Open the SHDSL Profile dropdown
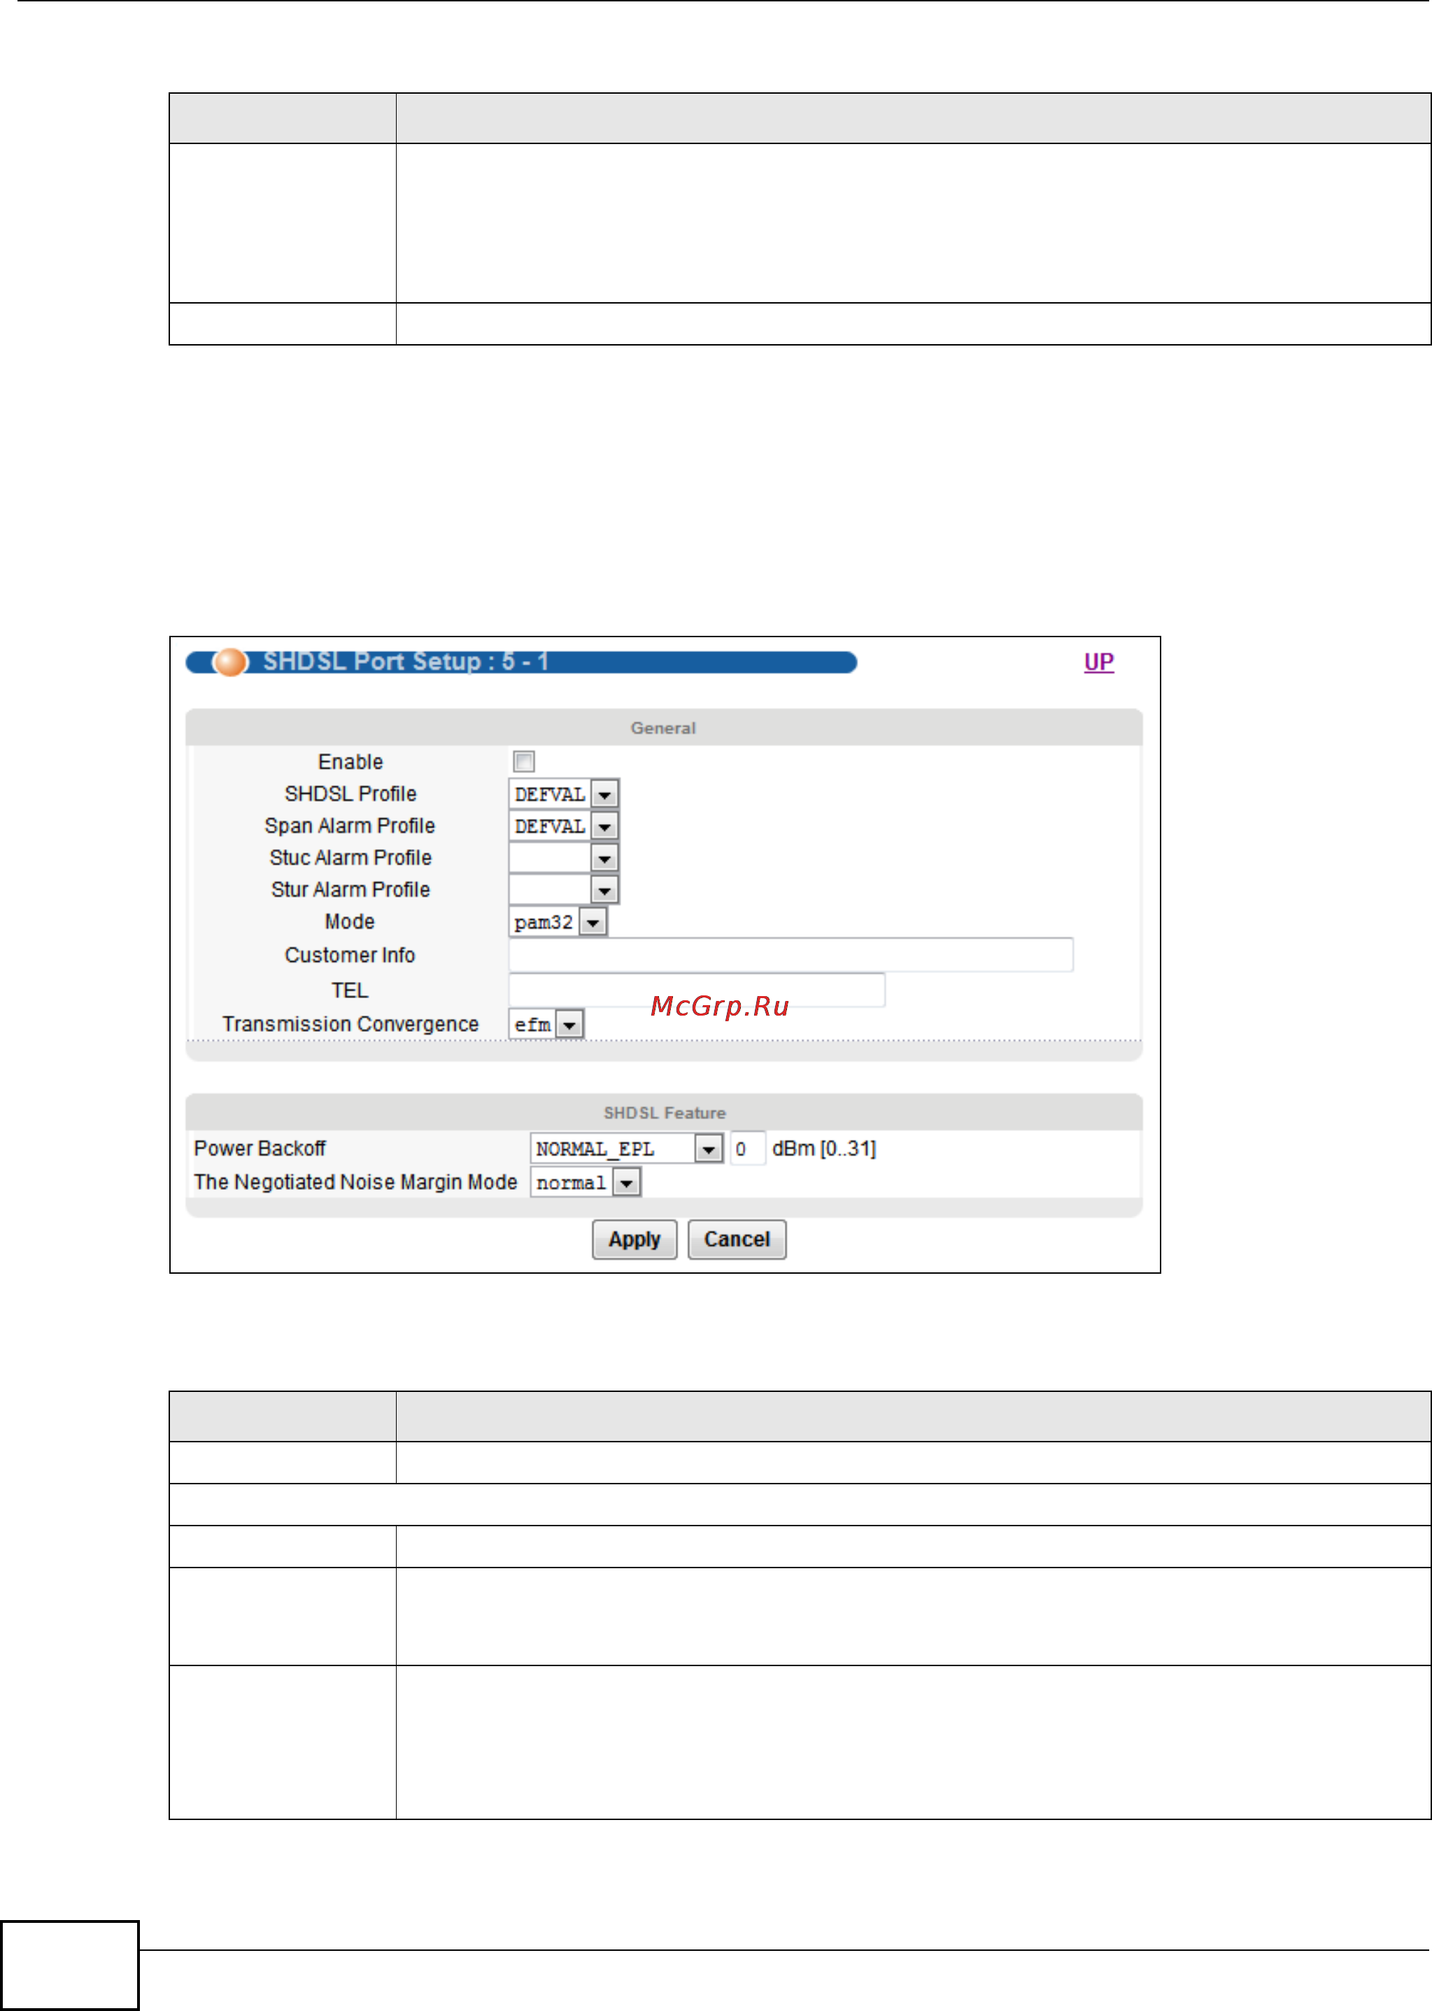Image resolution: width=1432 pixels, height=2011 pixels. (563, 795)
